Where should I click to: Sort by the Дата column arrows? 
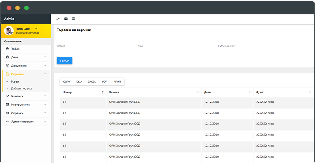tap(250, 92)
